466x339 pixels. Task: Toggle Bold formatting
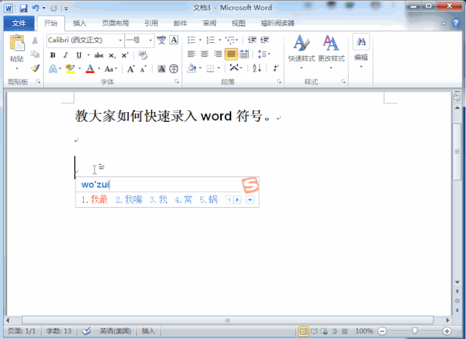pos(53,55)
